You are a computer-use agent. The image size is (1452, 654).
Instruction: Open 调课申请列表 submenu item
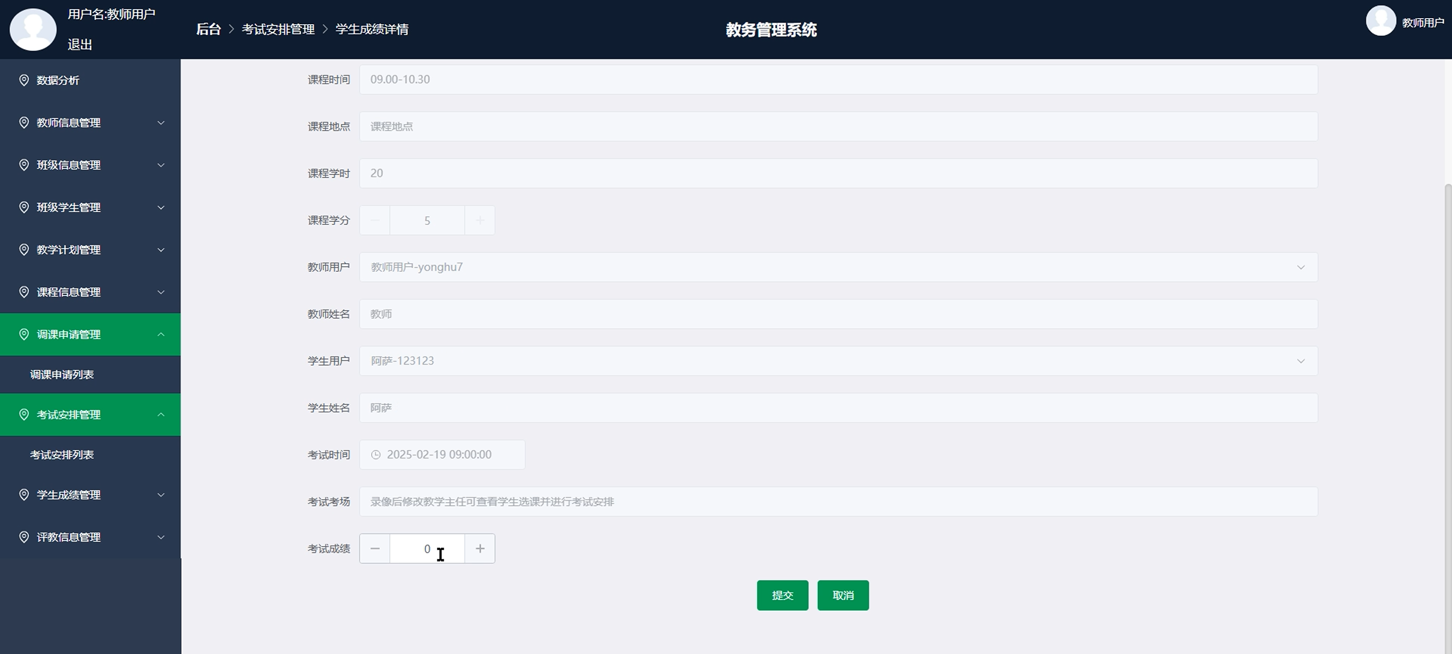62,374
